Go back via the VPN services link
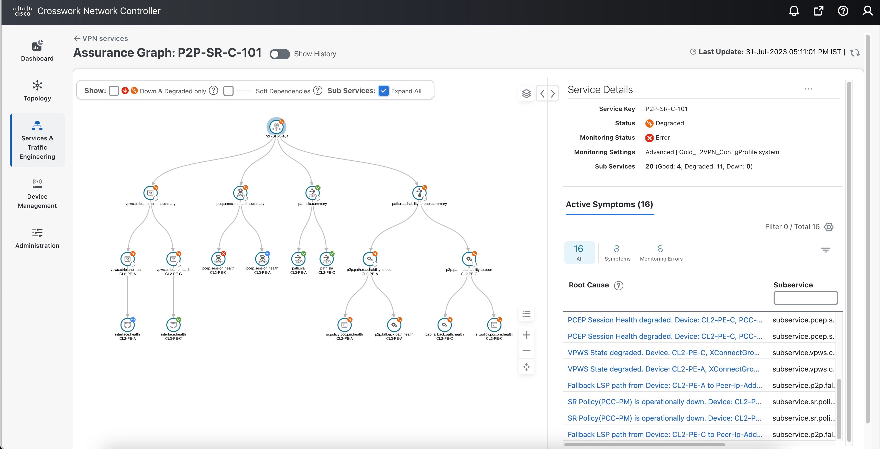 pos(101,38)
